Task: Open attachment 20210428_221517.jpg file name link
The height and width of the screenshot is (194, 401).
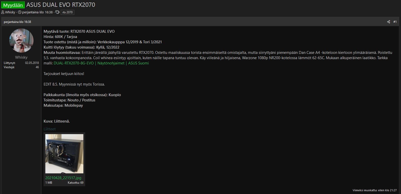Action: [63, 178]
